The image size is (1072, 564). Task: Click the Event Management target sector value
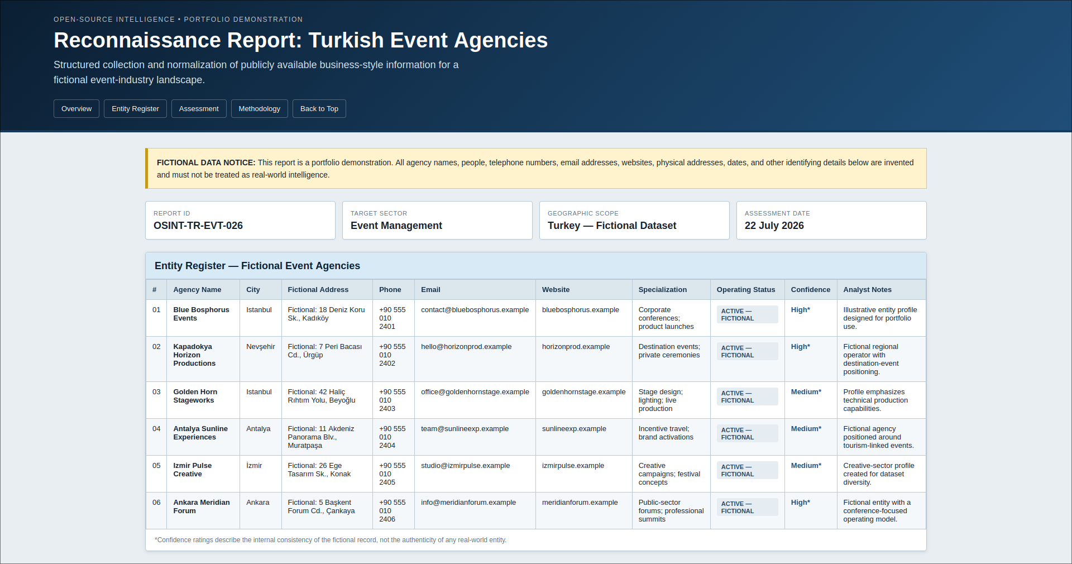pos(396,226)
